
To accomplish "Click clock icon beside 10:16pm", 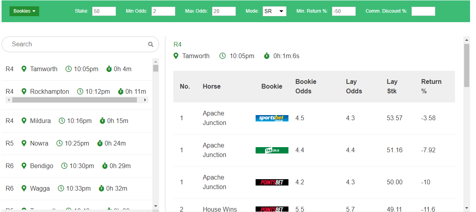I will pos(62,121).
